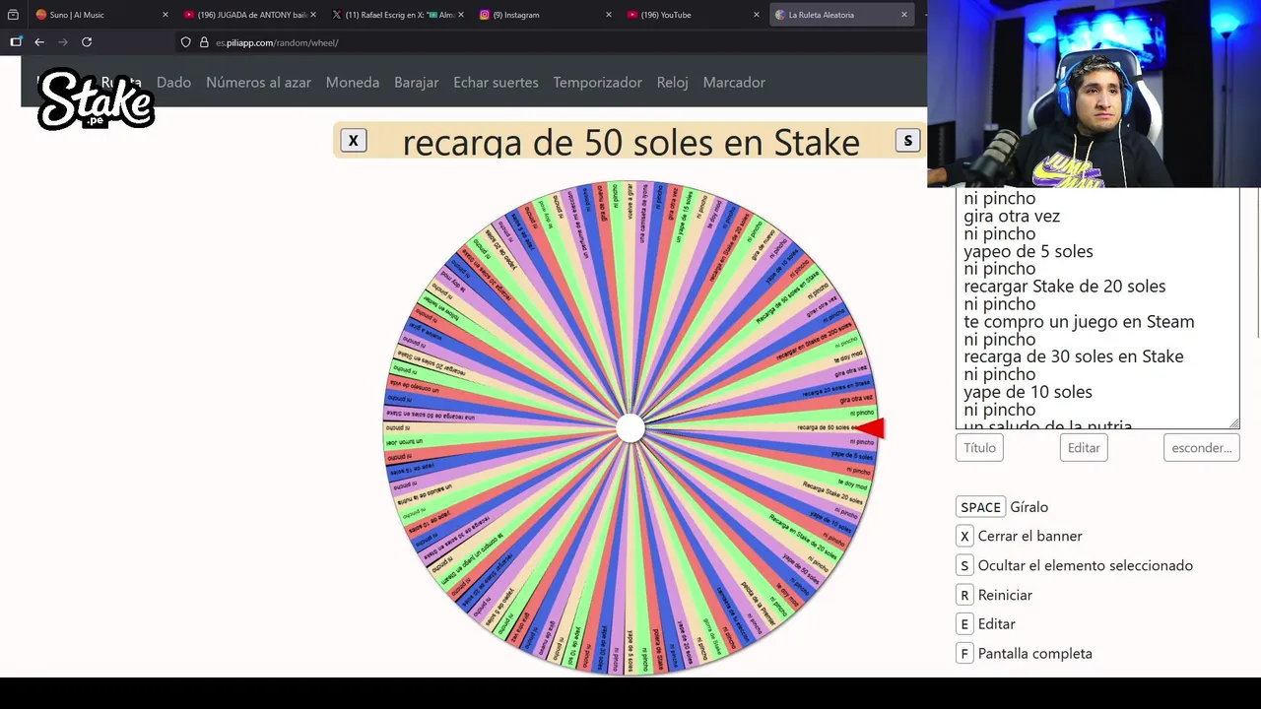Click the sidebar toggle icon beside the back arrow

click(x=16, y=42)
